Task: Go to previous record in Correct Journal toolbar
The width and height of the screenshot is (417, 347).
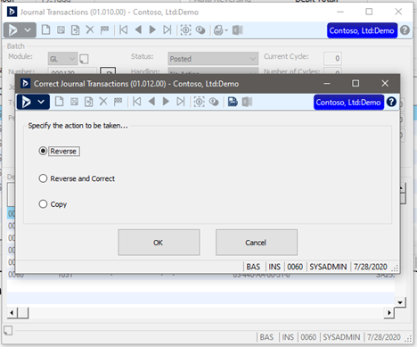Action: pyautogui.click(x=151, y=102)
